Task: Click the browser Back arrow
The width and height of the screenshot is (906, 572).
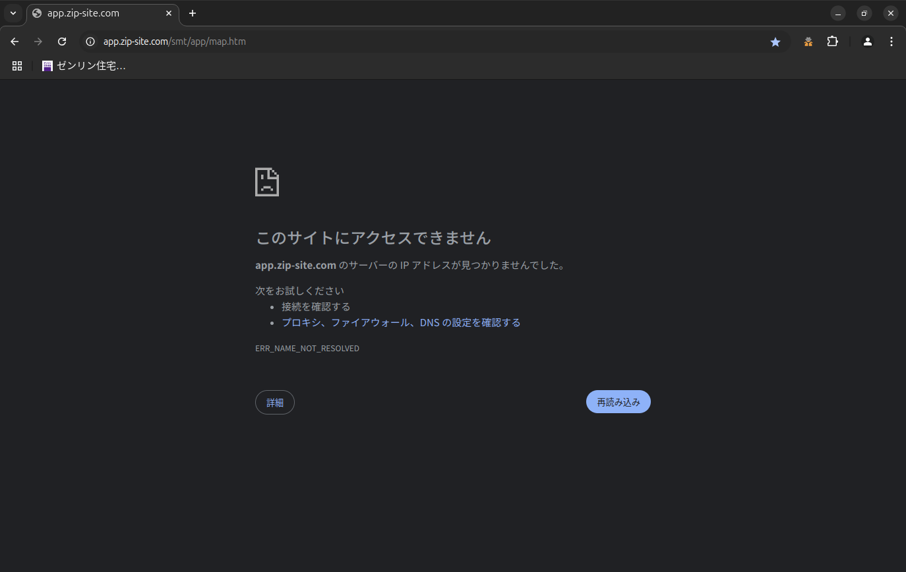Action: pos(15,42)
